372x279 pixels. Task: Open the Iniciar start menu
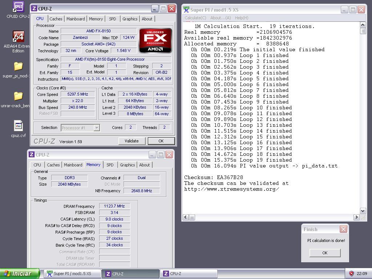20,274
